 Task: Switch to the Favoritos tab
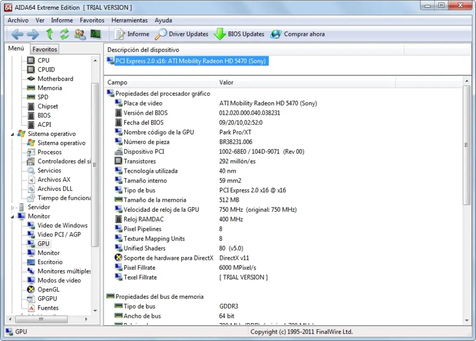coord(44,49)
